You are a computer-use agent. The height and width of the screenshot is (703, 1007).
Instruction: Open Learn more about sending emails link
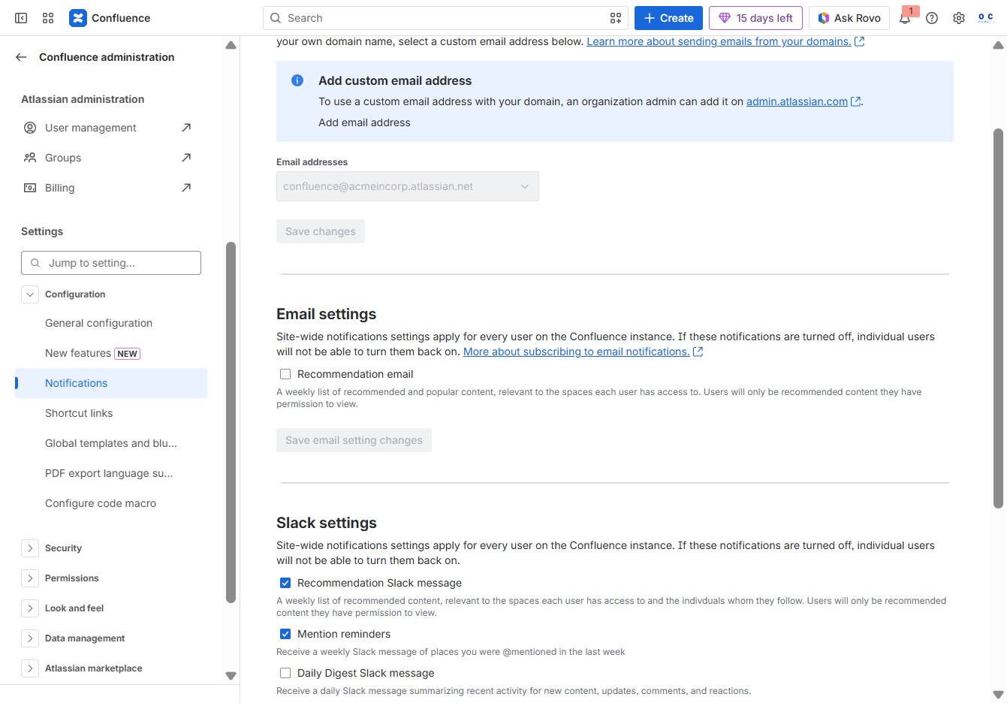click(x=719, y=41)
